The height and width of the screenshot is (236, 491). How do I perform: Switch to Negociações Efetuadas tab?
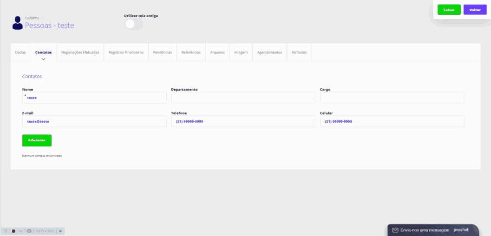click(80, 52)
